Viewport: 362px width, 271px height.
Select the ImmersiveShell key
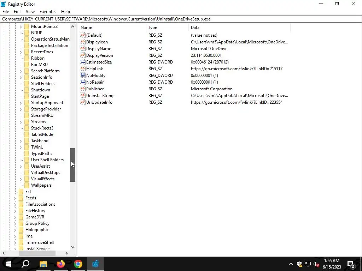tap(40, 242)
